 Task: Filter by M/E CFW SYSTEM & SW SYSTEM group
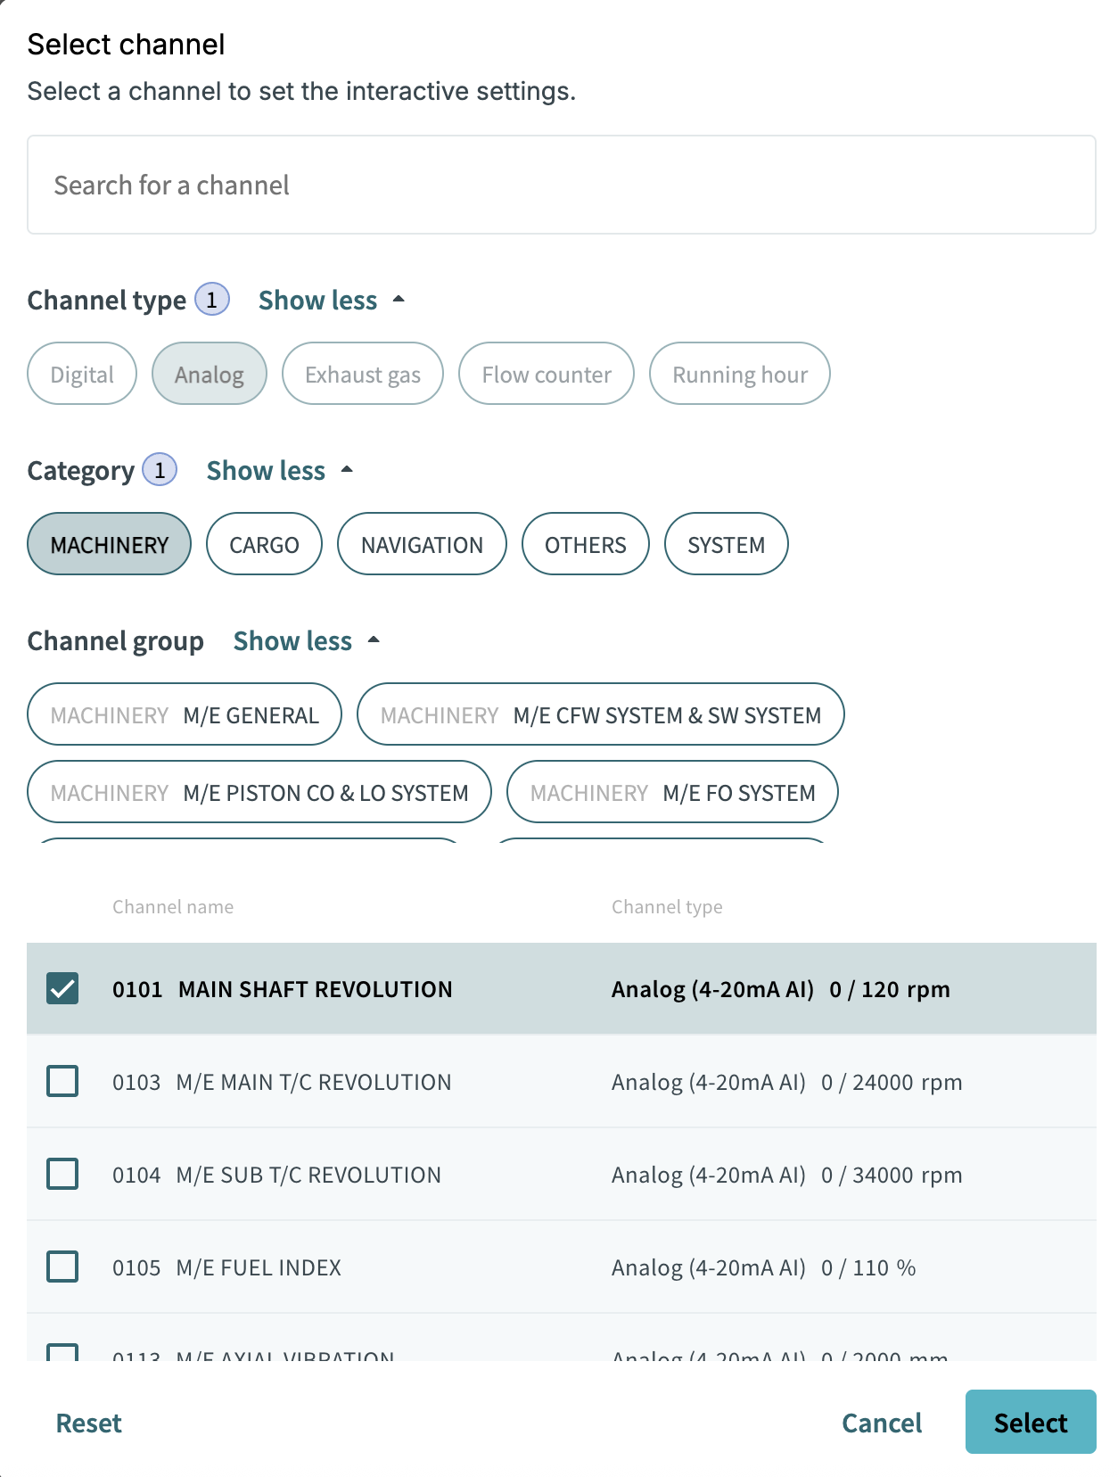601,714
